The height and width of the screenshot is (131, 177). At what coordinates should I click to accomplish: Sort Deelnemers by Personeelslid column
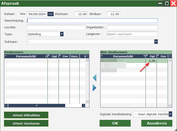click(26, 56)
